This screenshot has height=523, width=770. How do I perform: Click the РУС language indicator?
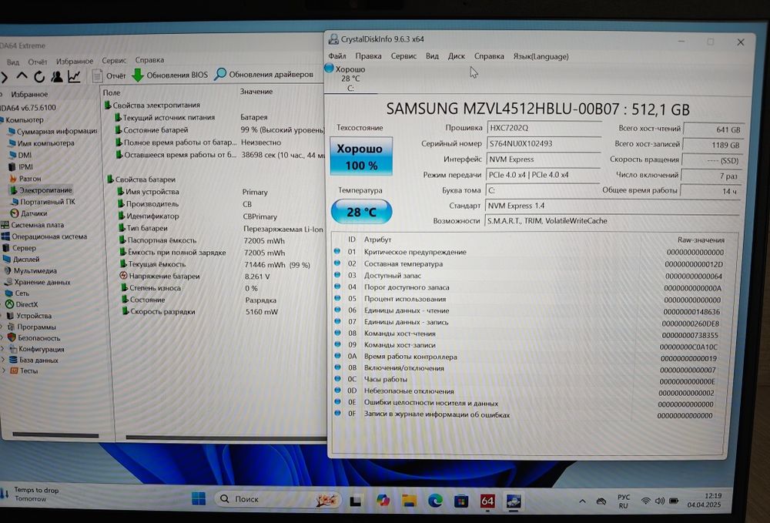pyautogui.click(x=624, y=501)
